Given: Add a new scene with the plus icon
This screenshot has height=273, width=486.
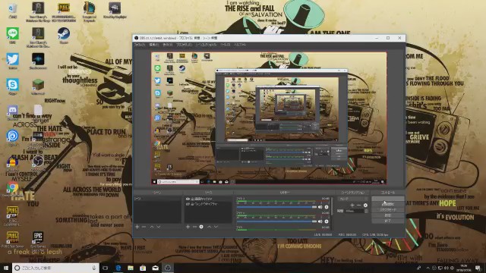Looking at the screenshot, I should [x=137, y=227].
